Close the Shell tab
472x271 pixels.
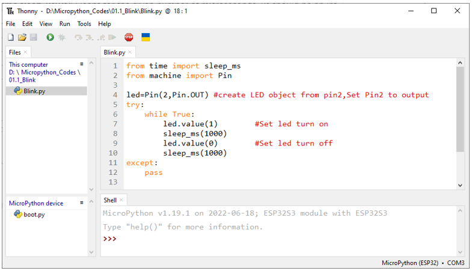click(121, 199)
